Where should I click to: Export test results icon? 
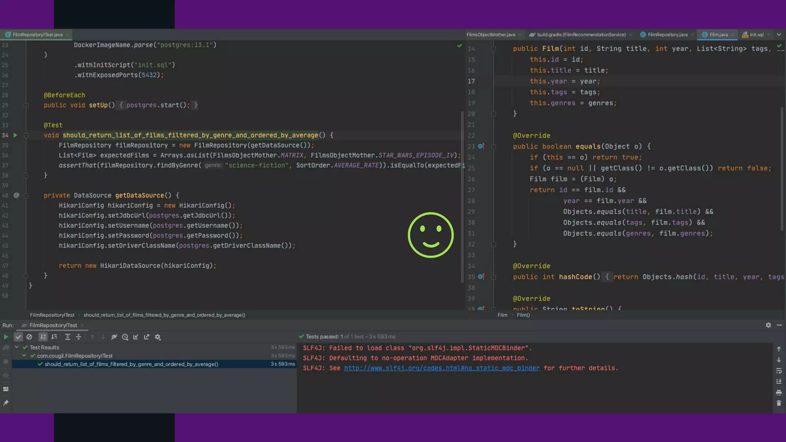[147, 337]
